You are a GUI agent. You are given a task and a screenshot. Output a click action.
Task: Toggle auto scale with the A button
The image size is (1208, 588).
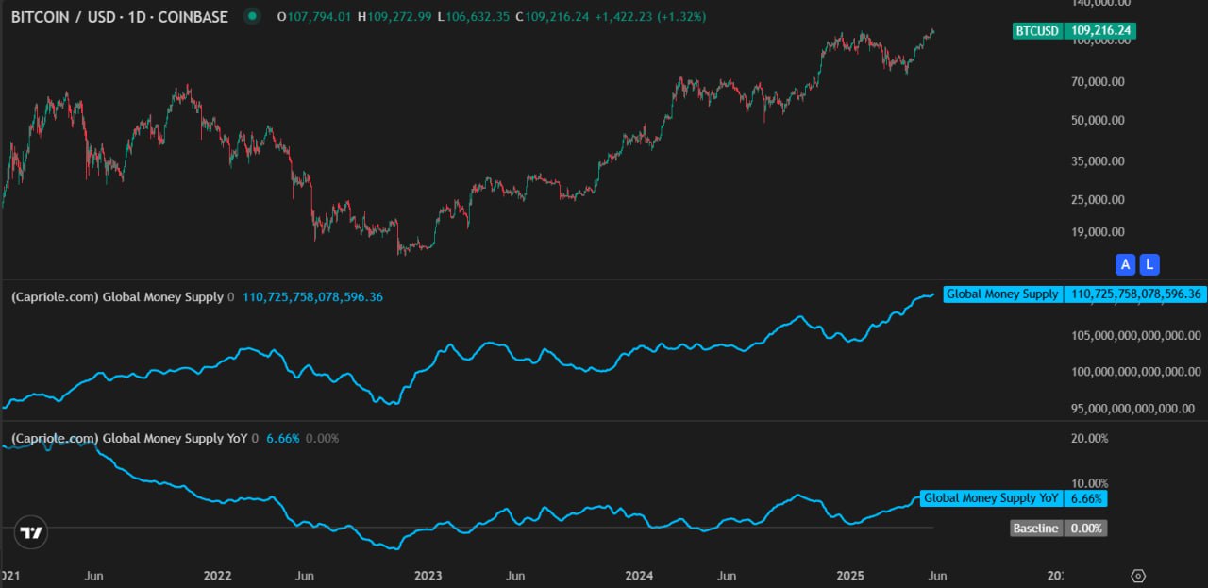pyautogui.click(x=1124, y=265)
